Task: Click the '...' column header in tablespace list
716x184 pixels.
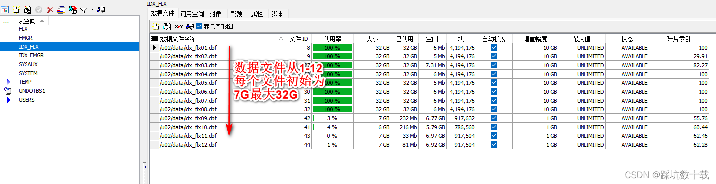Action: pos(6,21)
